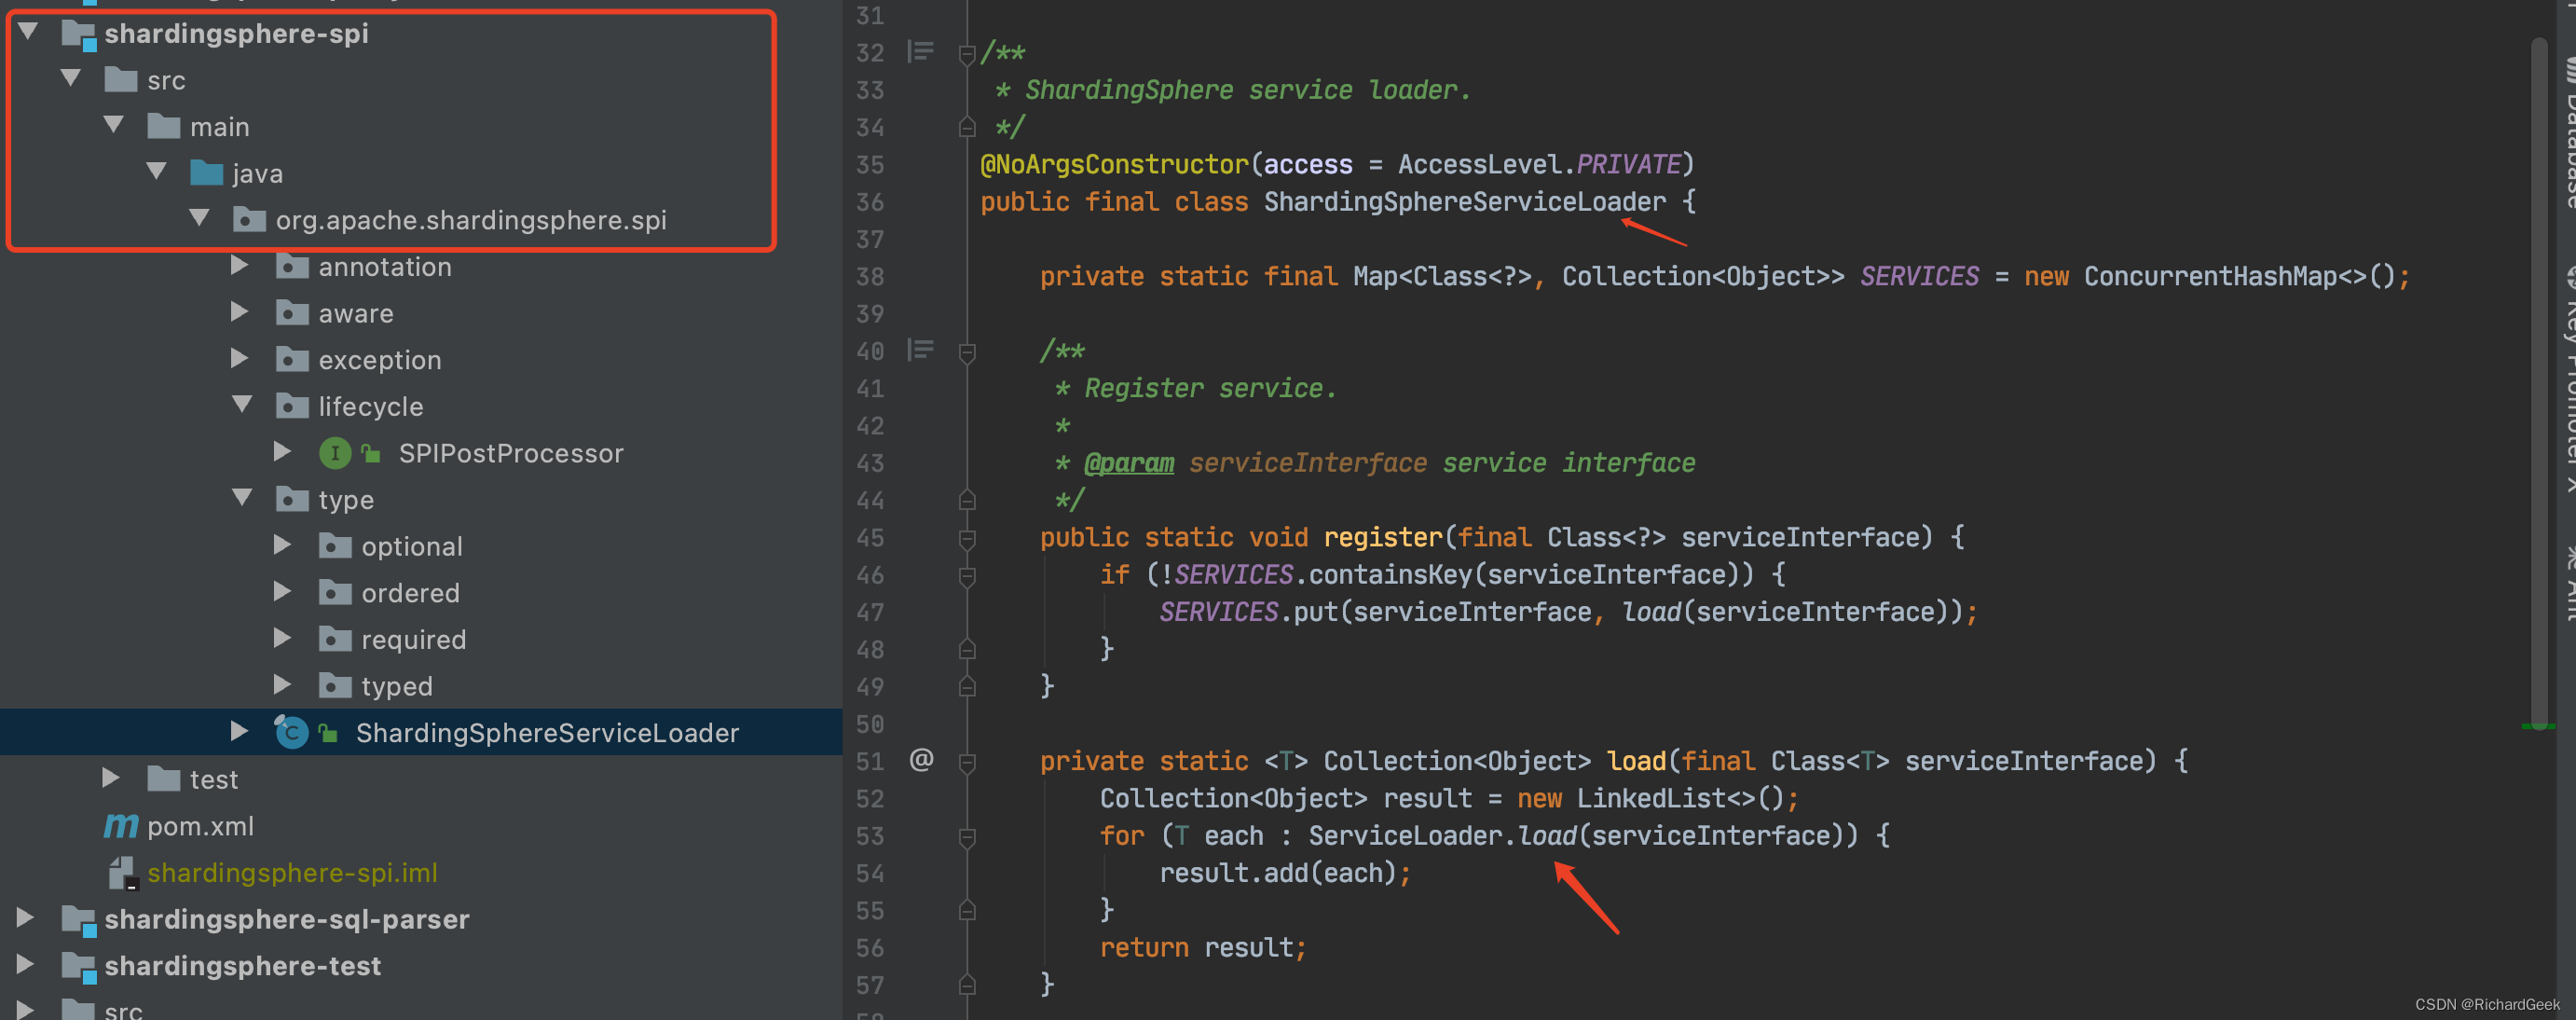2576x1020 pixels.
Task: Fold the Register service Javadoc at line 40
Action: pyautogui.click(x=967, y=352)
